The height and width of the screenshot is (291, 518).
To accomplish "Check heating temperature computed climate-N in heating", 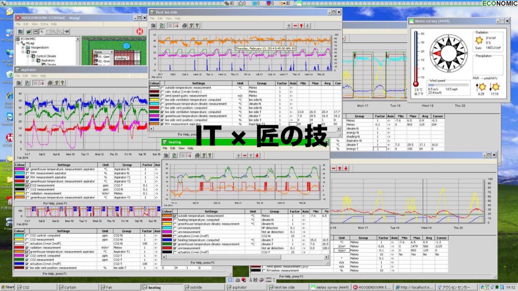I will [x=175, y=220].
